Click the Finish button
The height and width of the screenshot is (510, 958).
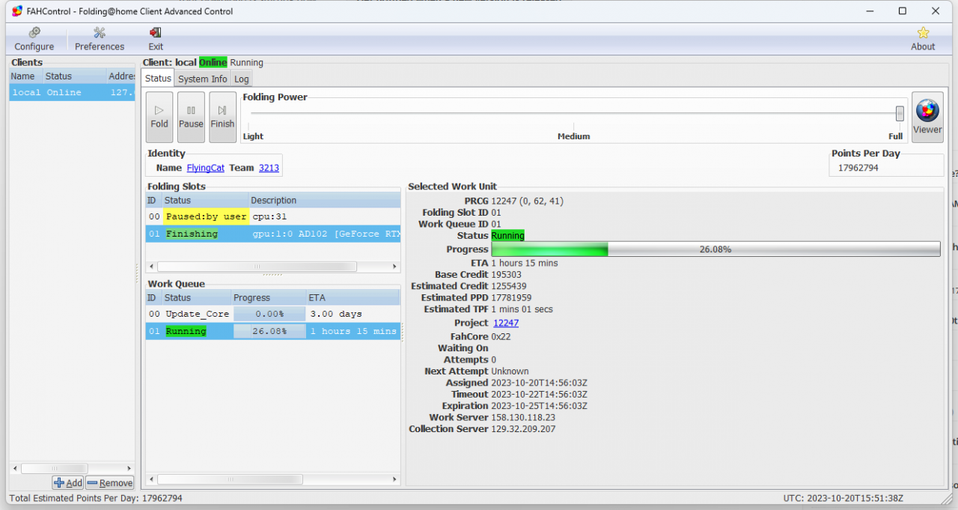pos(222,117)
